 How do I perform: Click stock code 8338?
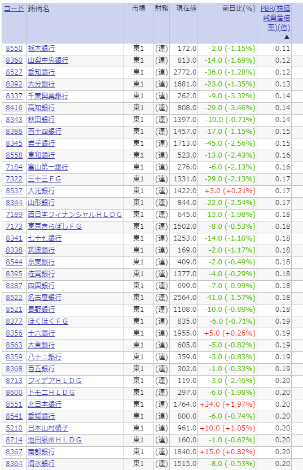tap(14, 250)
